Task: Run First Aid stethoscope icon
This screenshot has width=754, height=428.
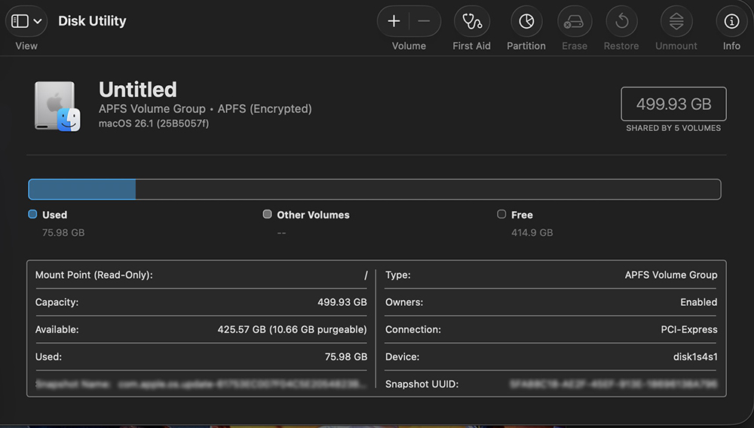Action: click(472, 21)
